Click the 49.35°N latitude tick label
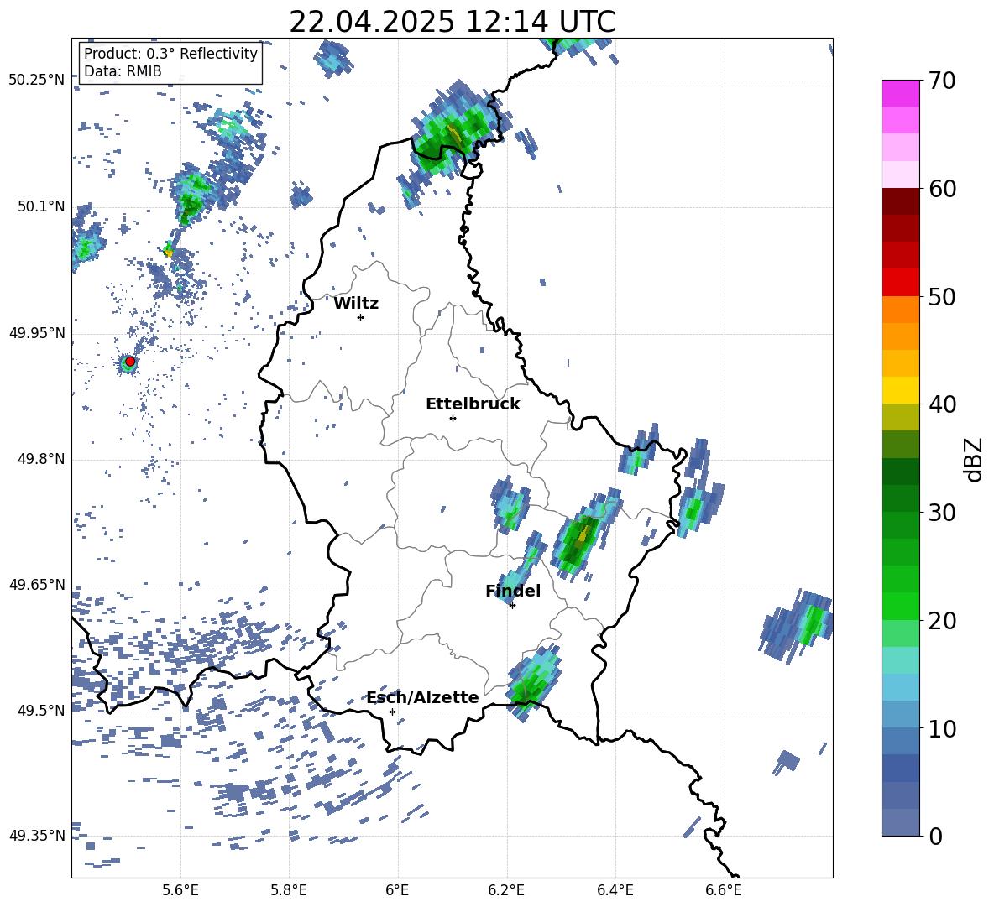Viewport: 994px width, 907px height. point(37,836)
